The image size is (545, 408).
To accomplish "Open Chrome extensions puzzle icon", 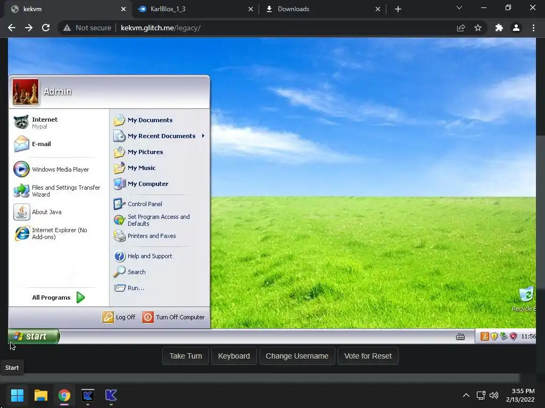I will 499,28.
